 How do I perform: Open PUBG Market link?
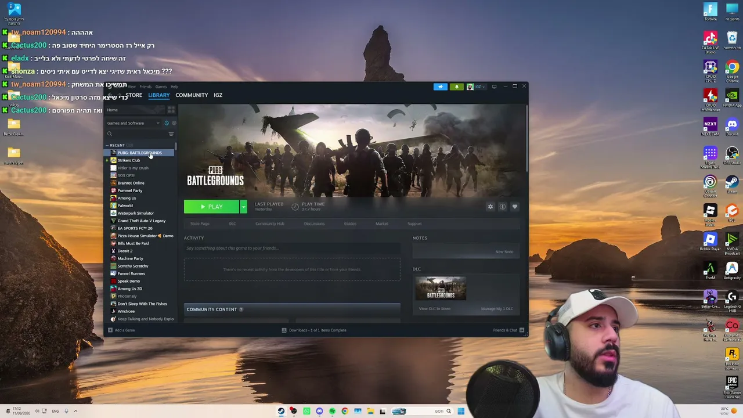click(381, 224)
